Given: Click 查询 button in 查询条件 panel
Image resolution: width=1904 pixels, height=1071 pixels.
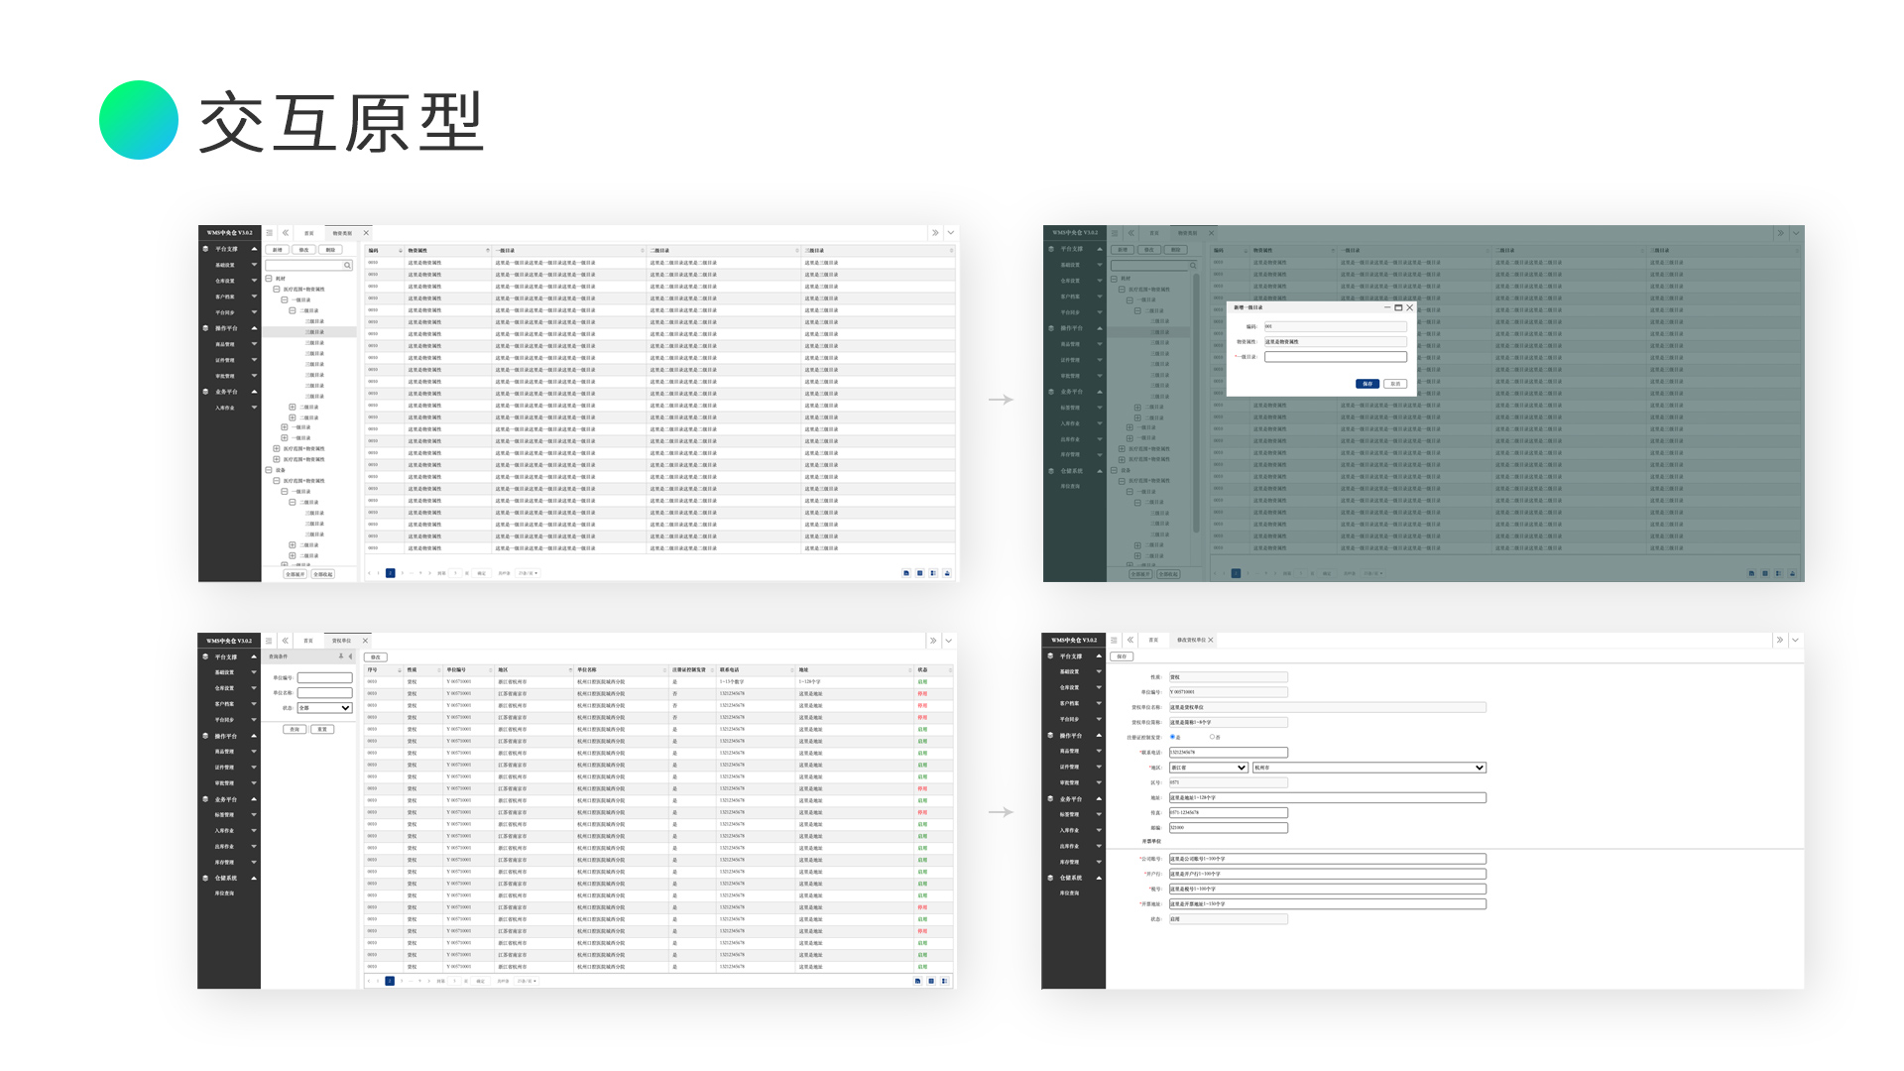Looking at the screenshot, I should pyautogui.click(x=295, y=729).
